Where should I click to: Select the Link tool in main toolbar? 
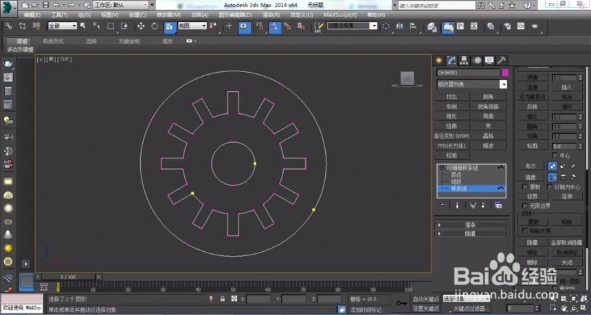point(9,26)
